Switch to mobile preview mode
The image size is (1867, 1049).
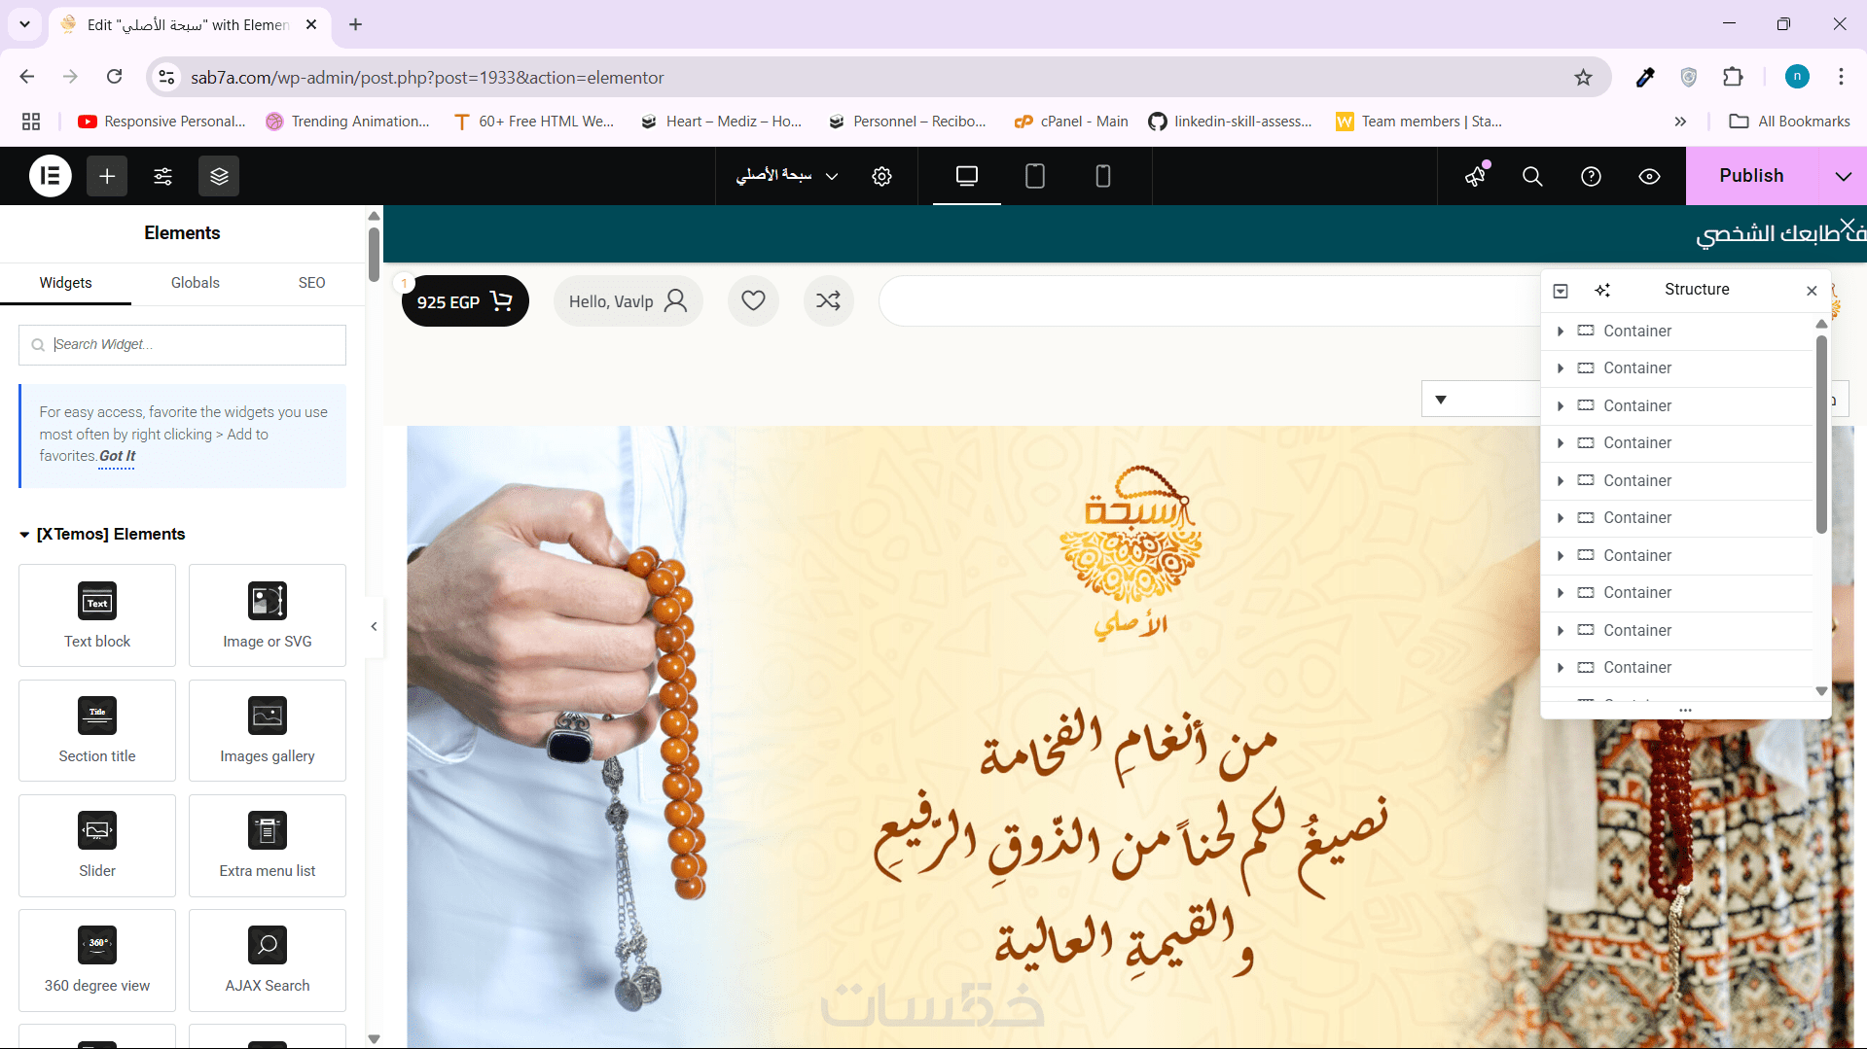1103,176
